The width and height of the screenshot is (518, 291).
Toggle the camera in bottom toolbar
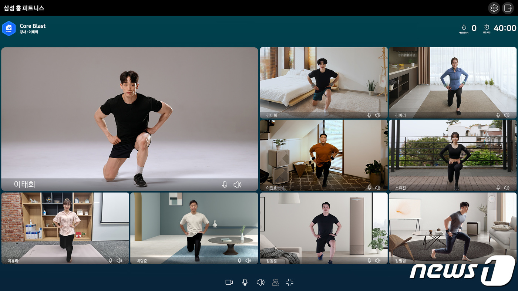coord(229,282)
